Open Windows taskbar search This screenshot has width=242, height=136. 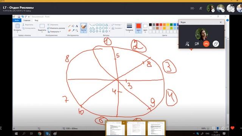24,133
